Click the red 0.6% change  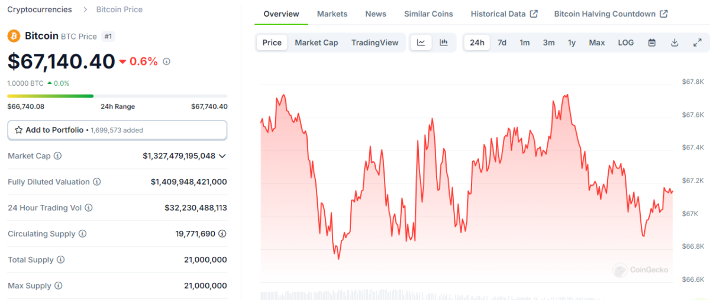[138, 61]
